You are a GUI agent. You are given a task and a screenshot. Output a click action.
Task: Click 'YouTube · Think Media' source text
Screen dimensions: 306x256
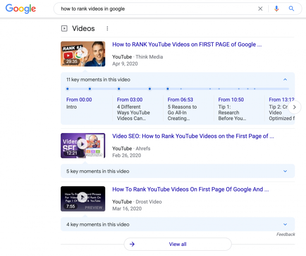138,57
